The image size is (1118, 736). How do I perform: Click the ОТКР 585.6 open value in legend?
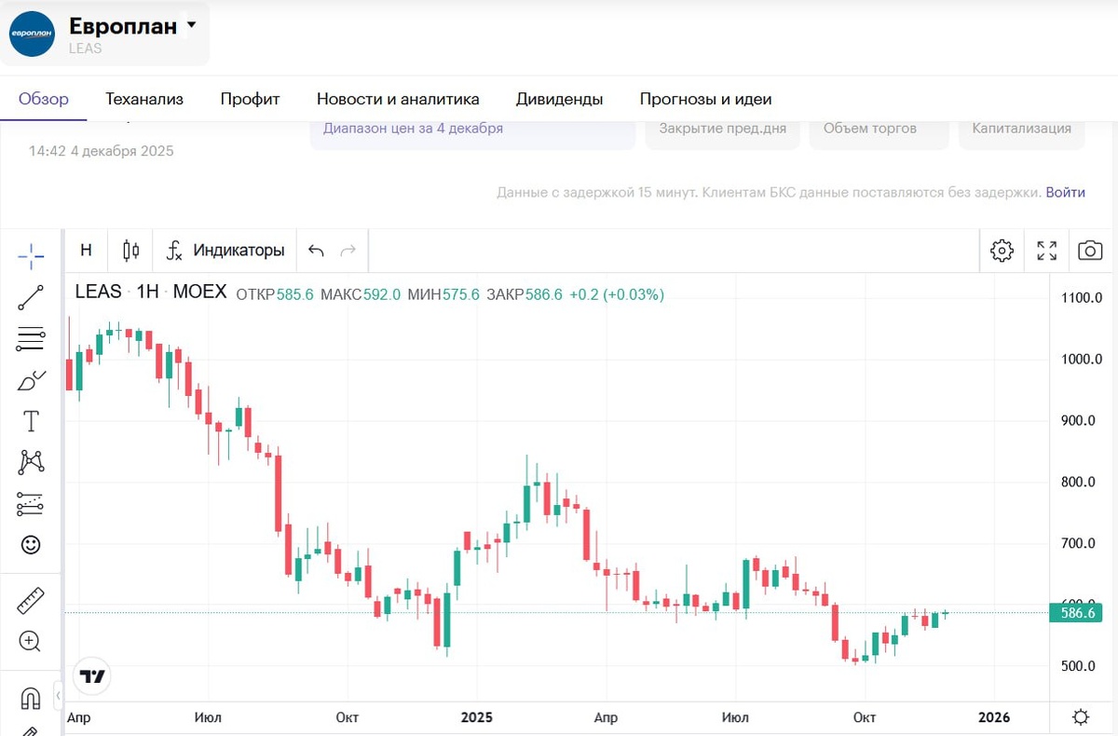[x=274, y=294]
